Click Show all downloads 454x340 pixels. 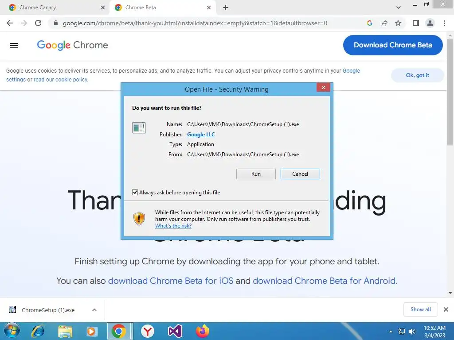click(420, 309)
